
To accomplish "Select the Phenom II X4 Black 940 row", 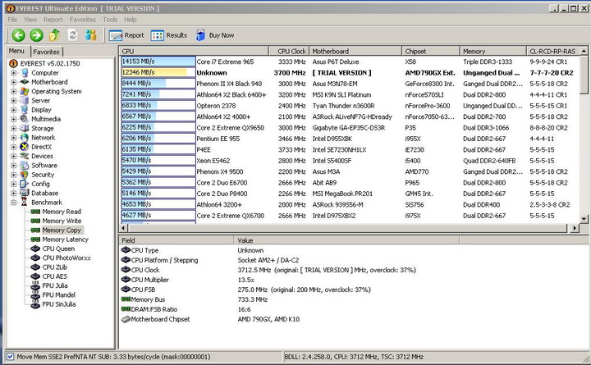I will coord(350,84).
